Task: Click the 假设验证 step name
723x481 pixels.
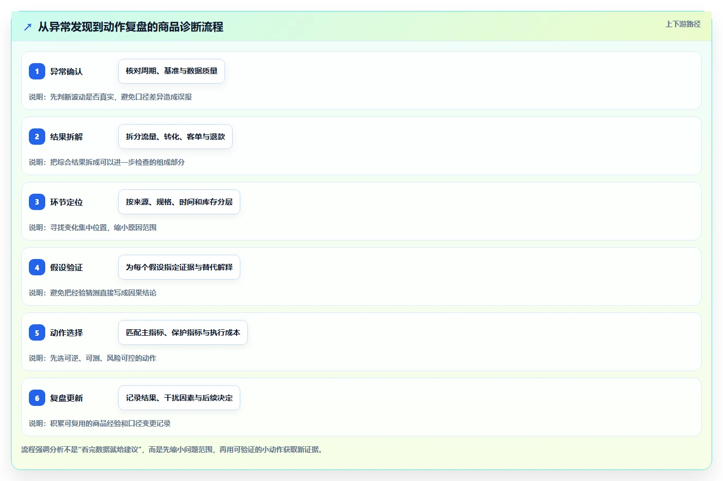Action: (66, 267)
